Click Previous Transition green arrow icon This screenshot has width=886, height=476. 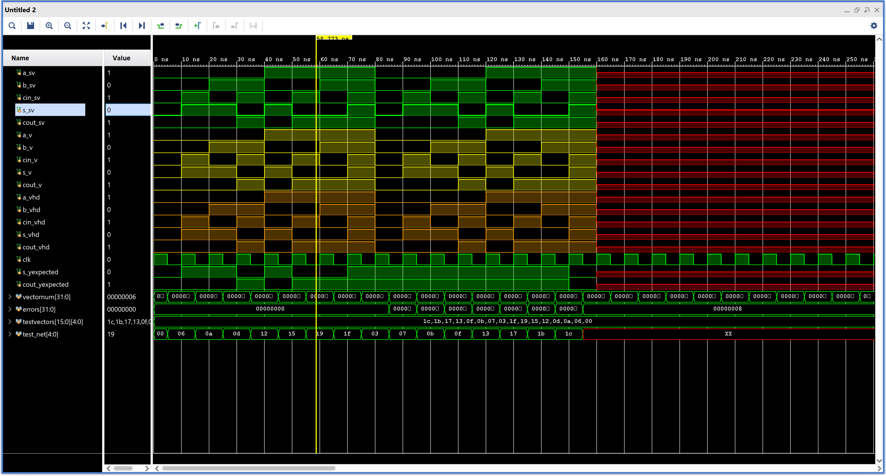tap(160, 26)
